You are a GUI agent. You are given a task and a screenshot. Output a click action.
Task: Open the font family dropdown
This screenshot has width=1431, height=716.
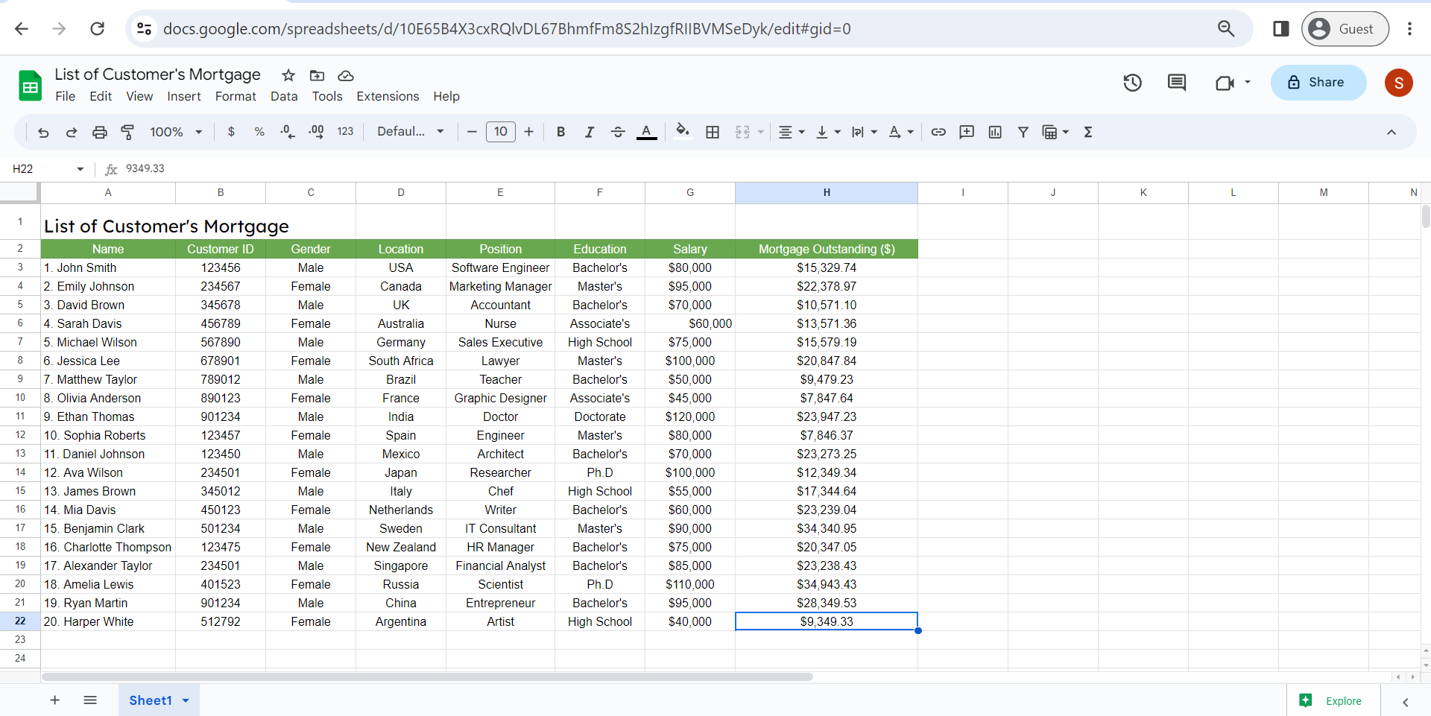pyautogui.click(x=410, y=132)
